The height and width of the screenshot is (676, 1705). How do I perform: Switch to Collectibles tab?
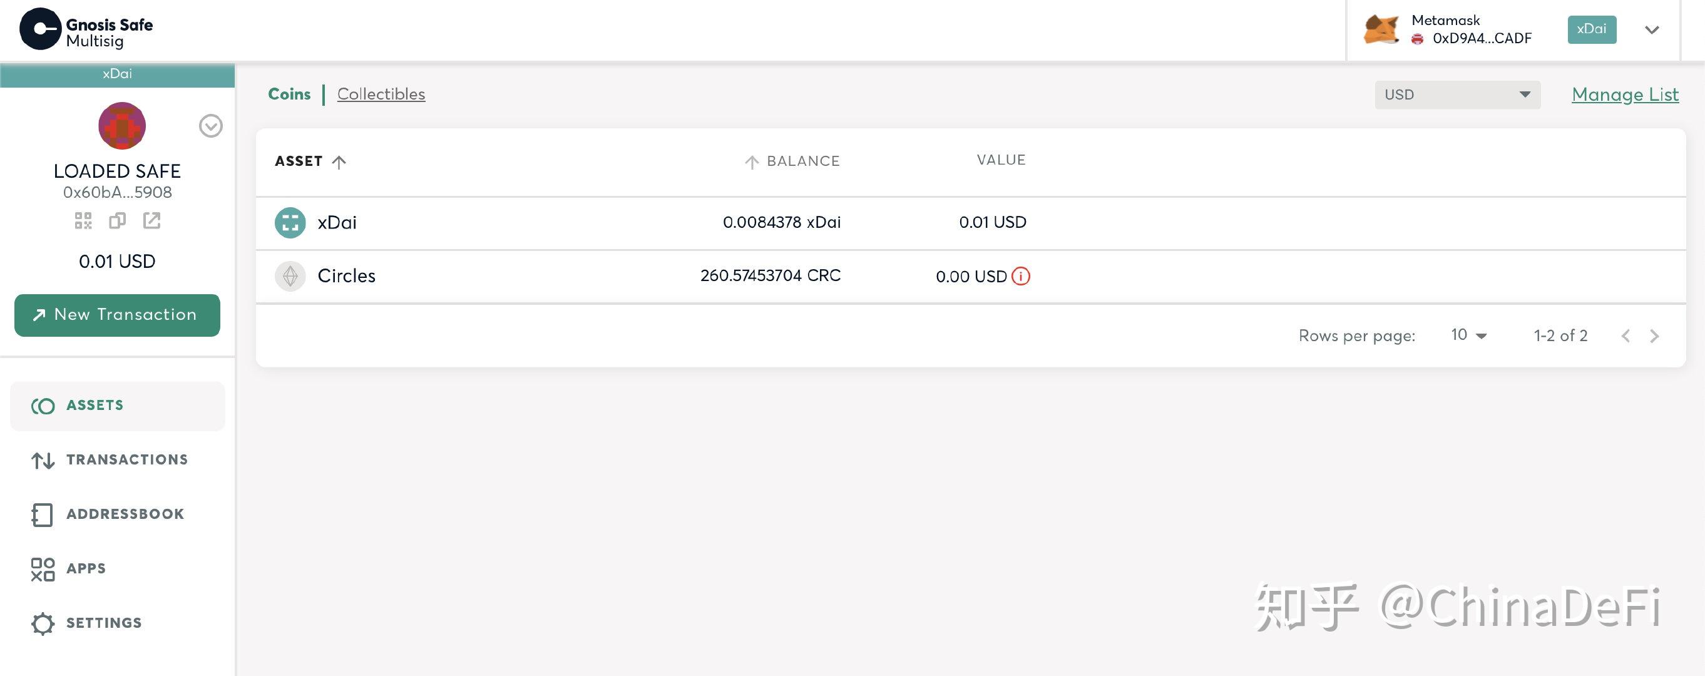pos(381,95)
